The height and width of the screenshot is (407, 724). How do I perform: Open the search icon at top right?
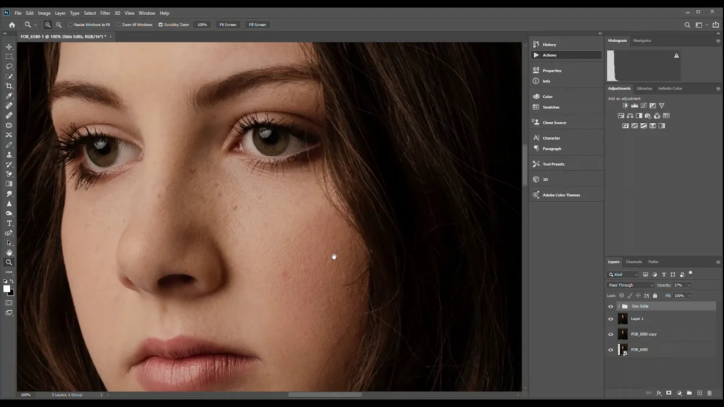click(x=687, y=25)
